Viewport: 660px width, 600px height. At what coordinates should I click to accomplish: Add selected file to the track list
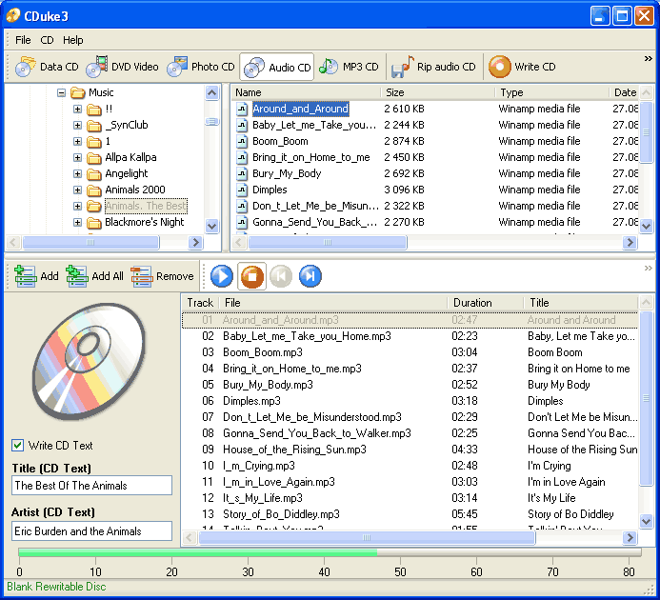(36, 276)
